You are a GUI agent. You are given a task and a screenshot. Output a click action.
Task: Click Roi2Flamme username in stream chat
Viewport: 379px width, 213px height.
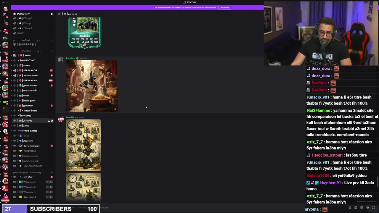318,110
